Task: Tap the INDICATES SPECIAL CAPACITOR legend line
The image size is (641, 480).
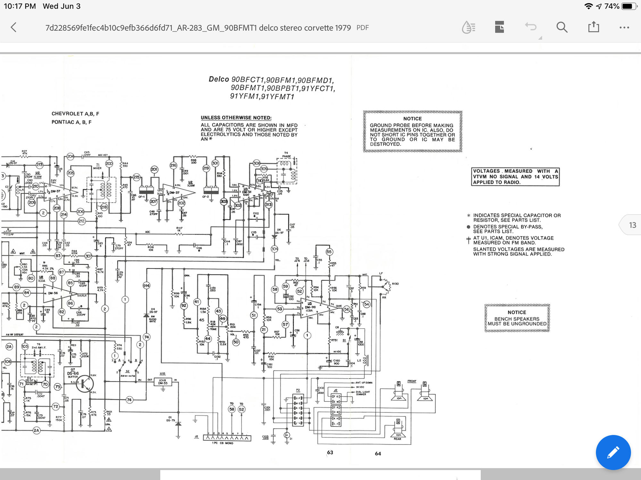Action: click(x=514, y=218)
